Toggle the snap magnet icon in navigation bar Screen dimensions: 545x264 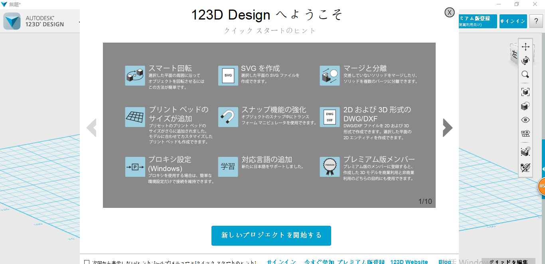(x=525, y=152)
